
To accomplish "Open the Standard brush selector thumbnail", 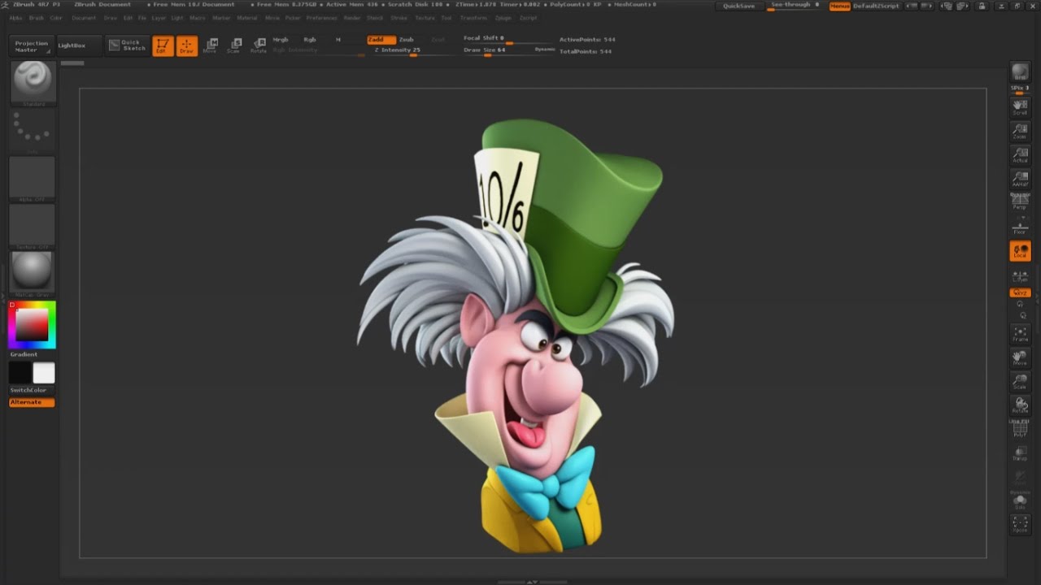I will [x=33, y=82].
